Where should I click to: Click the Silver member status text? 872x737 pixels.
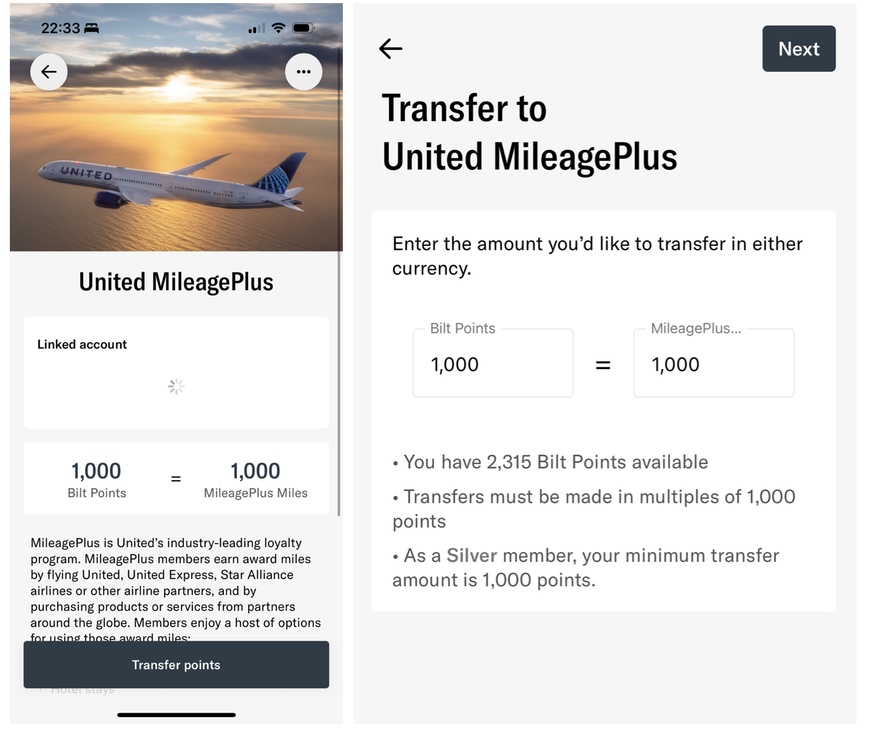[x=472, y=555]
